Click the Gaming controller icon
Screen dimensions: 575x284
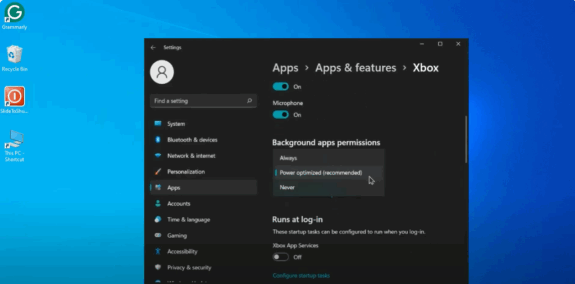(x=158, y=235)
